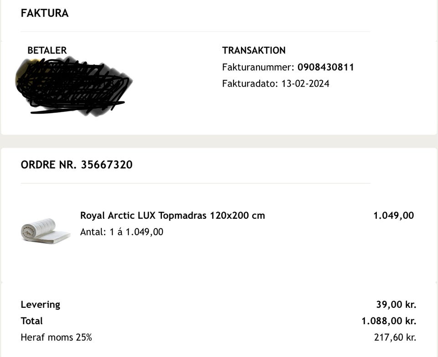
Task: Click the 1.049,00 item price
Action: click(393, 215)
